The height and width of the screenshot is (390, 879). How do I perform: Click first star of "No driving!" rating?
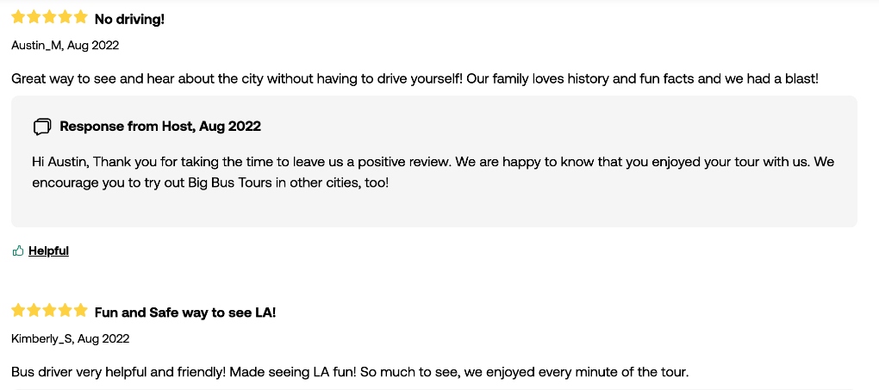tap(18, 17)
